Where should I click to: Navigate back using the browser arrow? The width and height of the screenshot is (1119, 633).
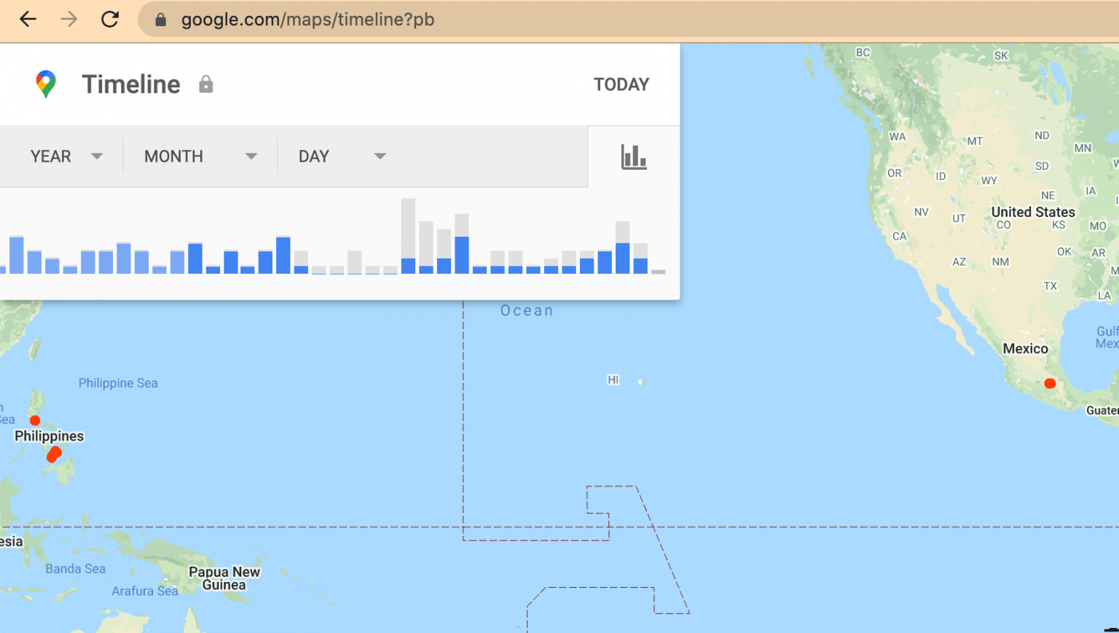[x=28, y=20]
